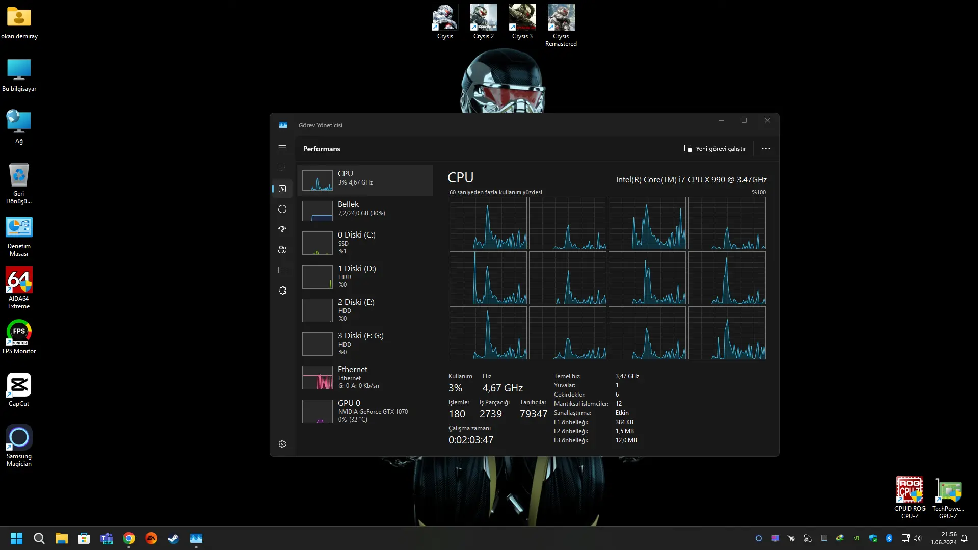Open EA app from taskbar

point(151,538)
